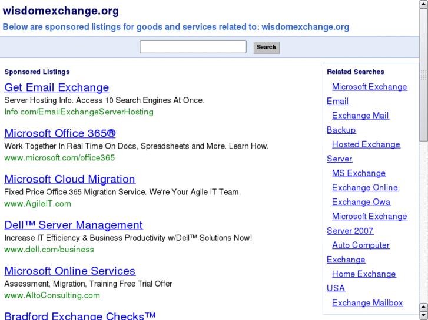This screenshot has width=428, height=320.
Task: Click the www.microsoft.com/office365 URL
Action: (x=59, y=158)
